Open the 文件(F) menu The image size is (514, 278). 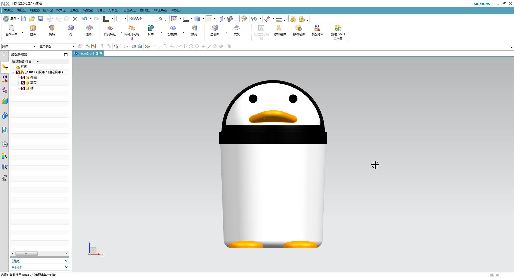[x=8, y=10]
